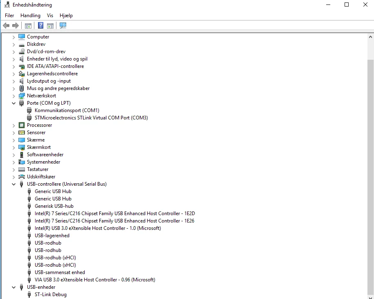Open the Handling menu

30,16
